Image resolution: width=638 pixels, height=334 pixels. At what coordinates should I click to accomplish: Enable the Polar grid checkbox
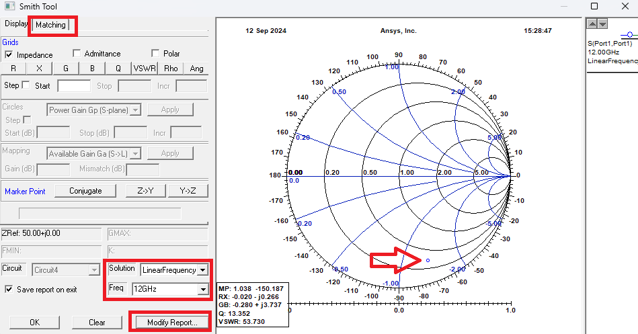pos(155,53)
